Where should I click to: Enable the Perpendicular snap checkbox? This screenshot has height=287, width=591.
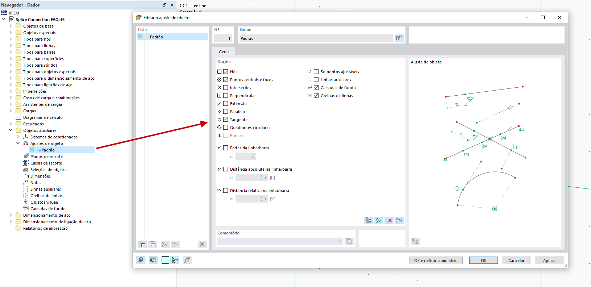tap(226, 96)
